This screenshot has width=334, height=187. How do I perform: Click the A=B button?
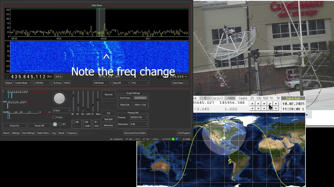(110, 77)
